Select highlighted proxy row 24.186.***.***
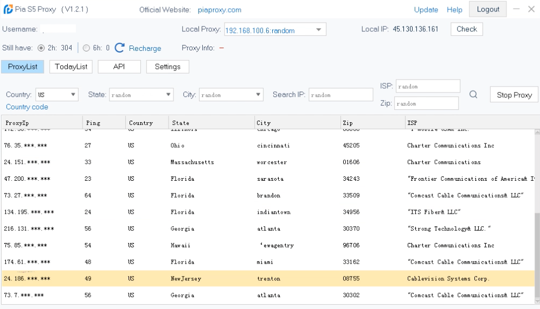 pos(268,278)
